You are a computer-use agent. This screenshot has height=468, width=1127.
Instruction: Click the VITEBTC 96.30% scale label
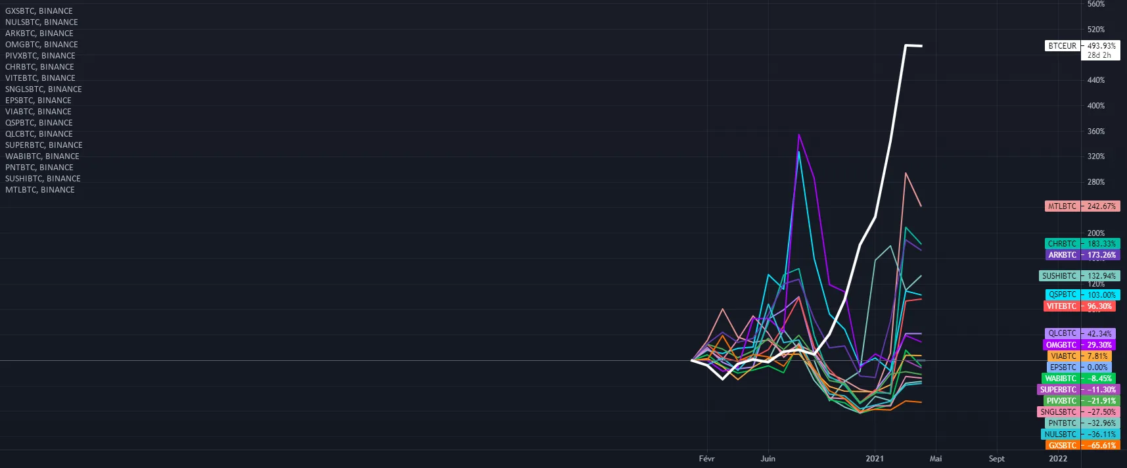point(1080,306)
